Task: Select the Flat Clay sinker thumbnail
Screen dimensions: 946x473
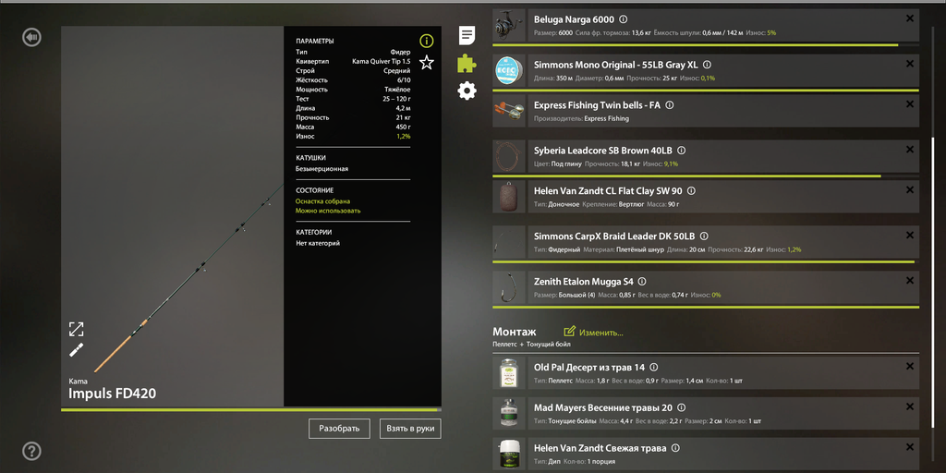Action: (x=509, y=196)
